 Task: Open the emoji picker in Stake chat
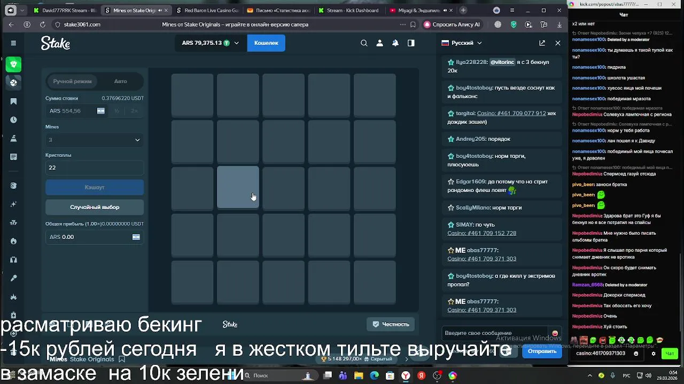tap(555, 333)
